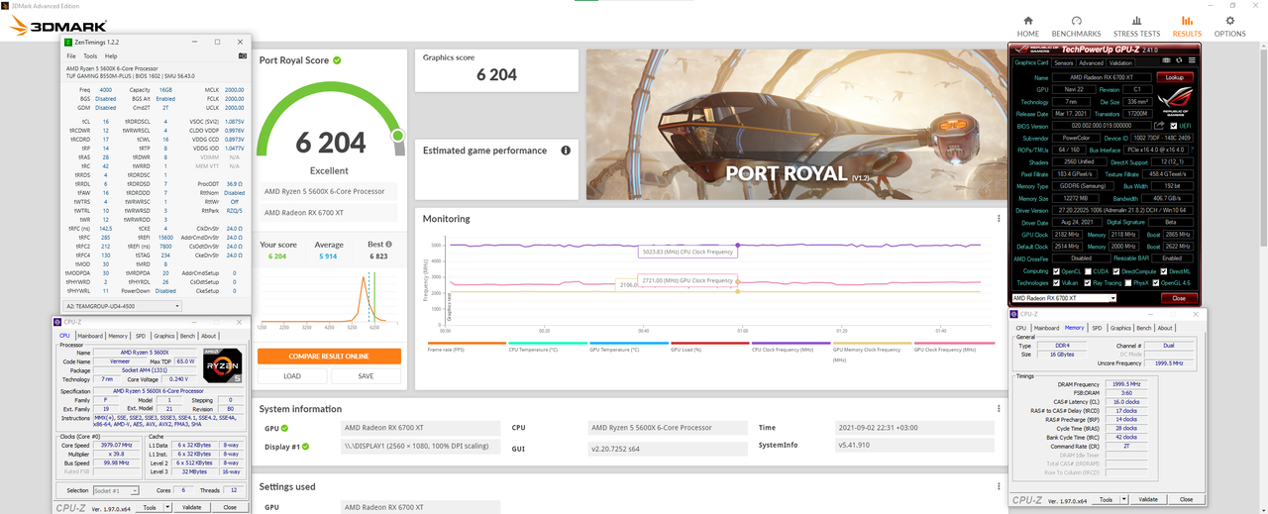
Task: Open SPD tab in right CPU-Z window
Action: (x=1096, y=328)
